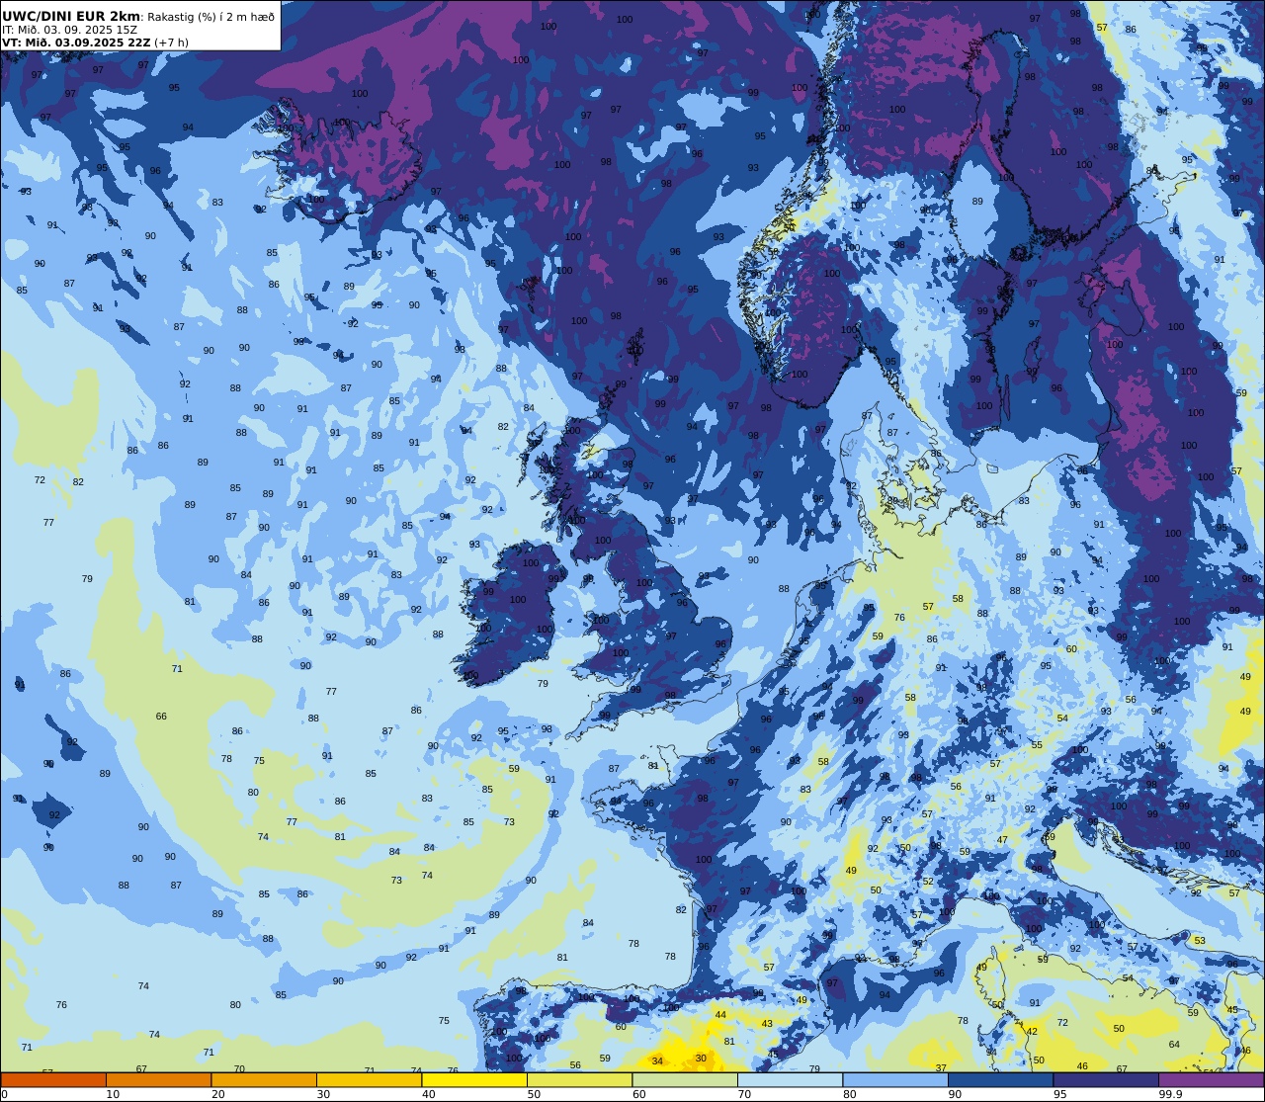
Task: Click the 10–20% orange legend swatch
Action: coord(158,1080)
